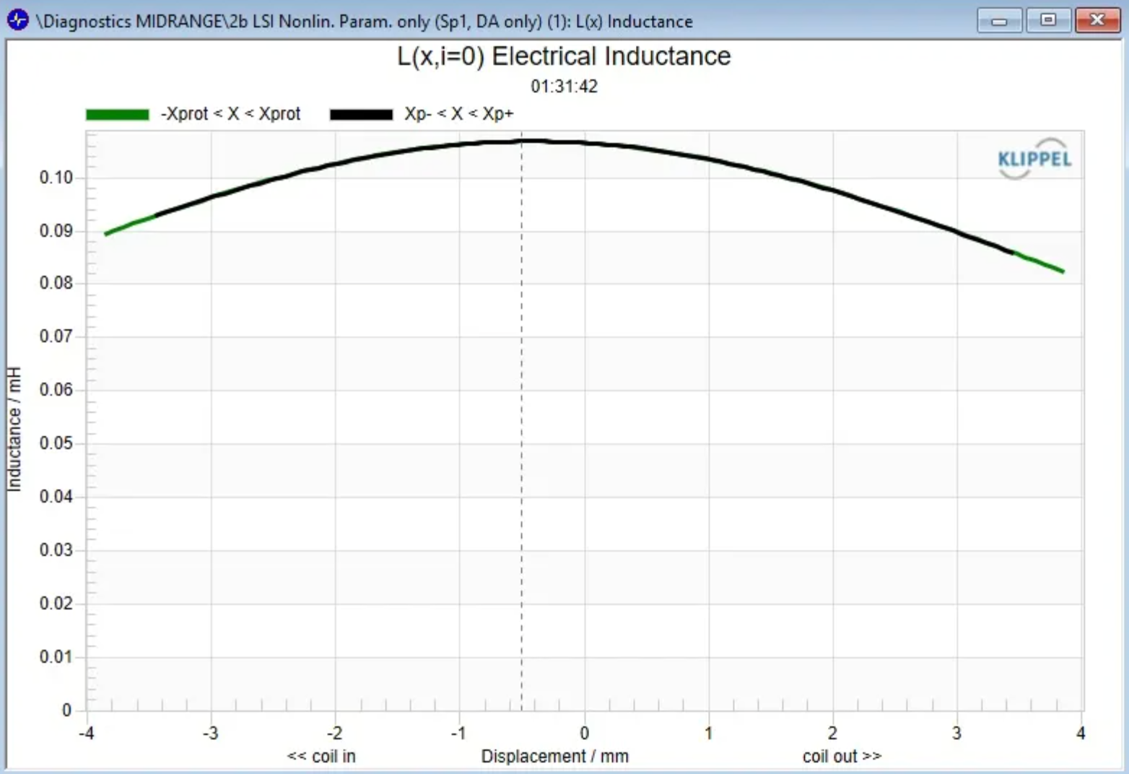Click the 0.10 tick label on the inductance axis

[x=56, y=178]
